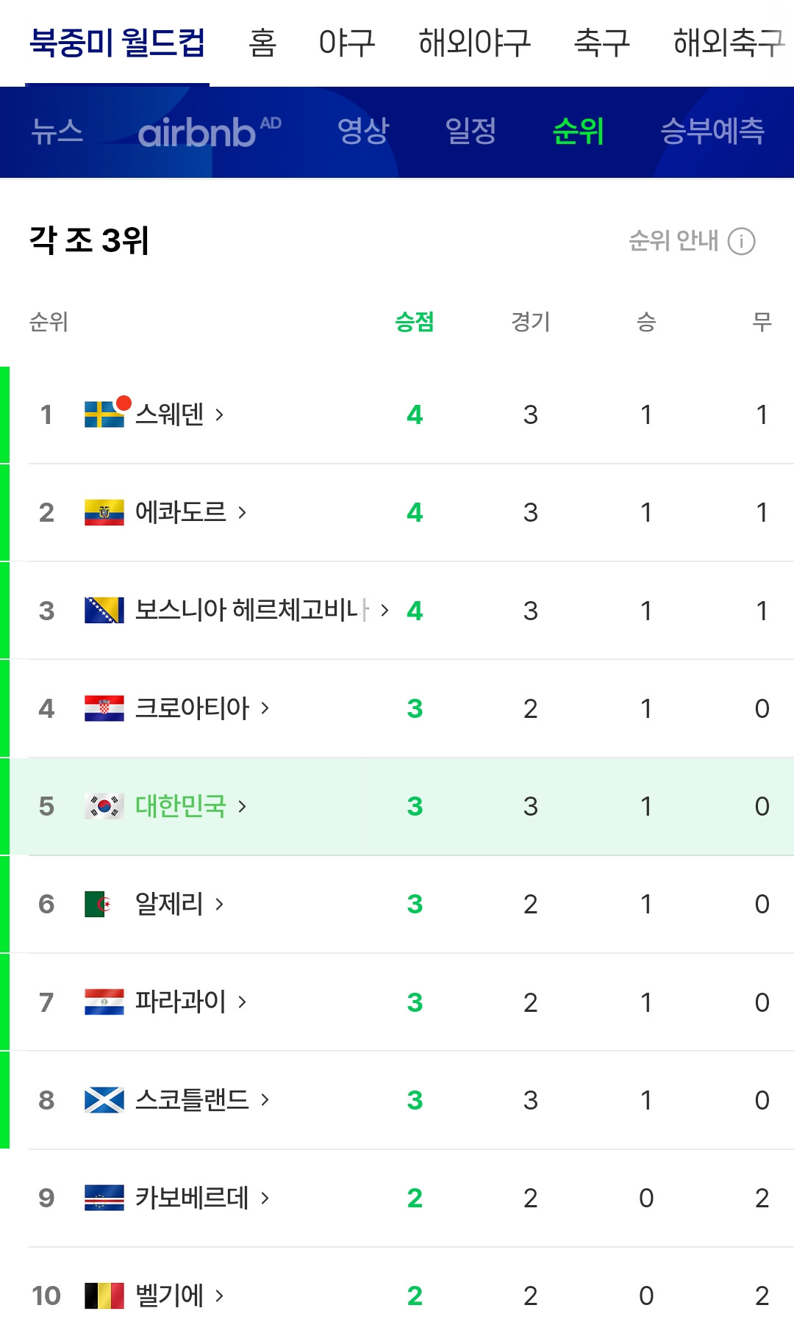794x1344 pixels.
Task: Open the 파라과이 team link
Action: [x=181, y=1002]
